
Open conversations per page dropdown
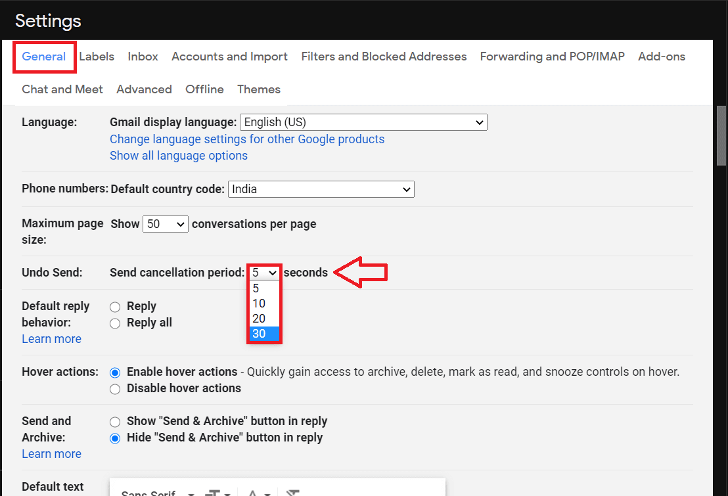[x=166, y=224]
